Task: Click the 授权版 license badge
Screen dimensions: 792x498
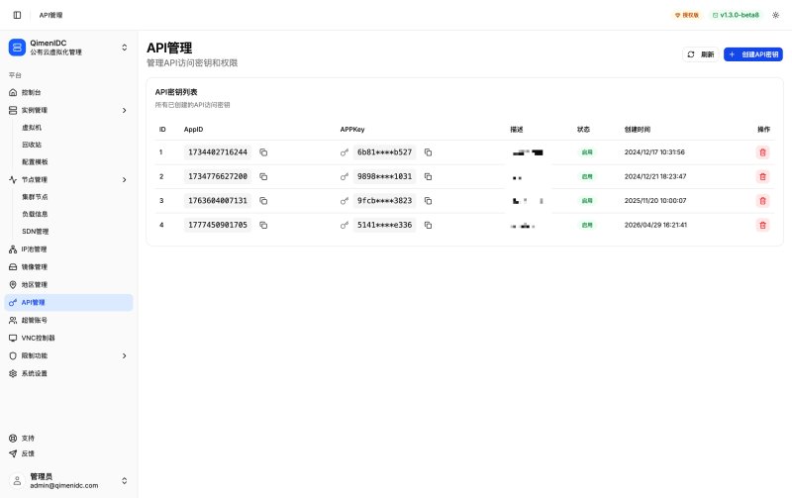Action: pyautogui.click(x=687, y=15)
